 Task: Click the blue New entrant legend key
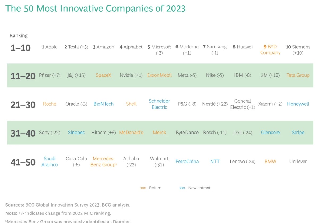tap(182, 188)
